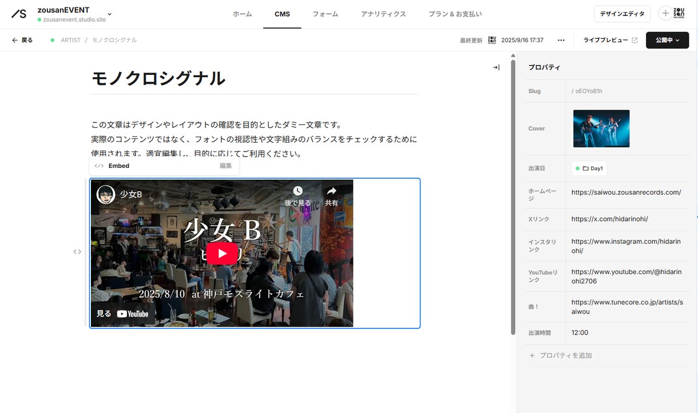Click the Slug property label

coord(534,91)
